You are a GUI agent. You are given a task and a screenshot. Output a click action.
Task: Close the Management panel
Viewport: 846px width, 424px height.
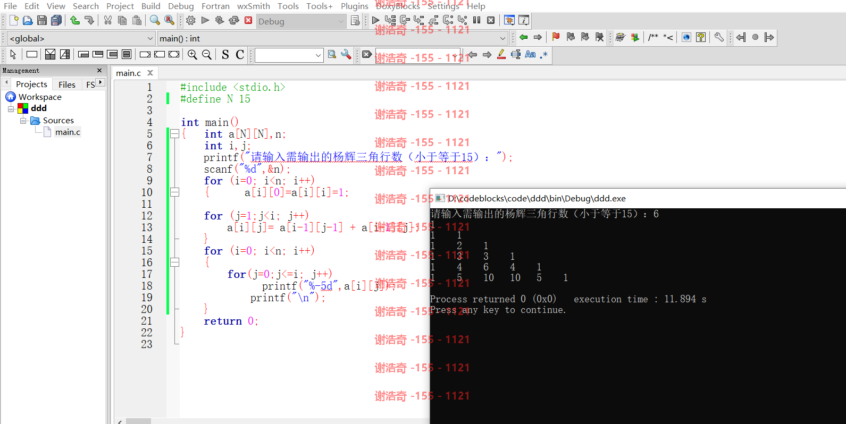click(x=99, y=70)
